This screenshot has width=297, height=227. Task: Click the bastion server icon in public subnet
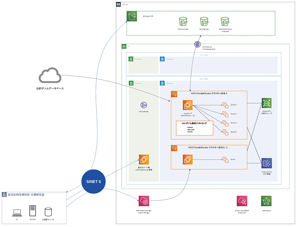(x=144, y=160)
